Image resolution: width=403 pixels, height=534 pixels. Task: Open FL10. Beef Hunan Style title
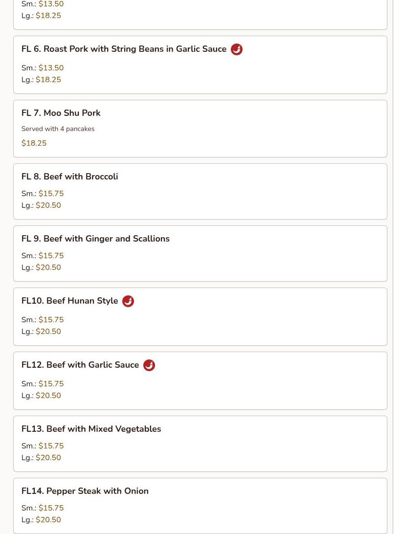point(69,301)
